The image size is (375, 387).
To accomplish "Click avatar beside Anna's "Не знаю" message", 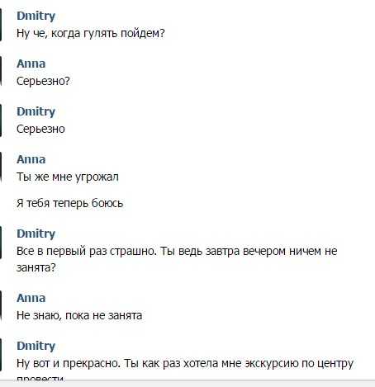I will coord(1,306).
